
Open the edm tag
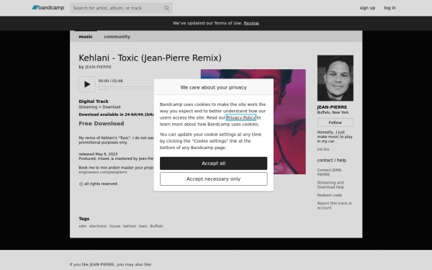(x=83, y=226)
